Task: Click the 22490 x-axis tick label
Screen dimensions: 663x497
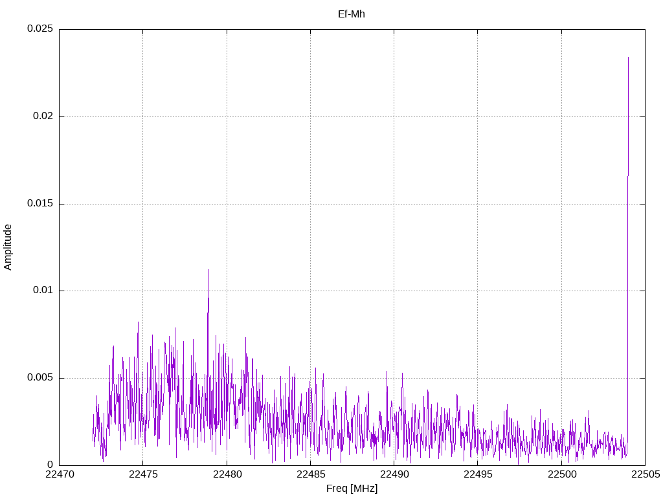Action: 394,475
